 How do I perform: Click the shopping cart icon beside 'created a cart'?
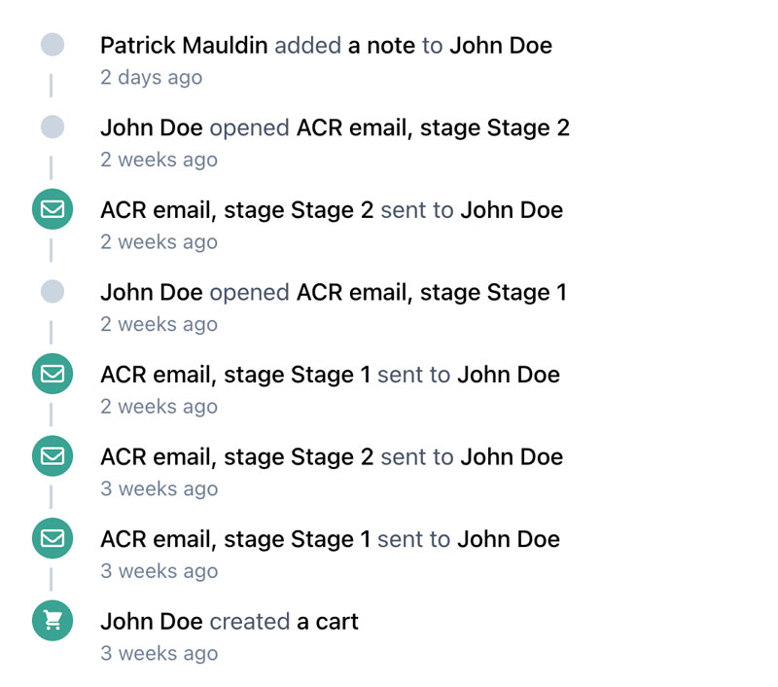53,621
